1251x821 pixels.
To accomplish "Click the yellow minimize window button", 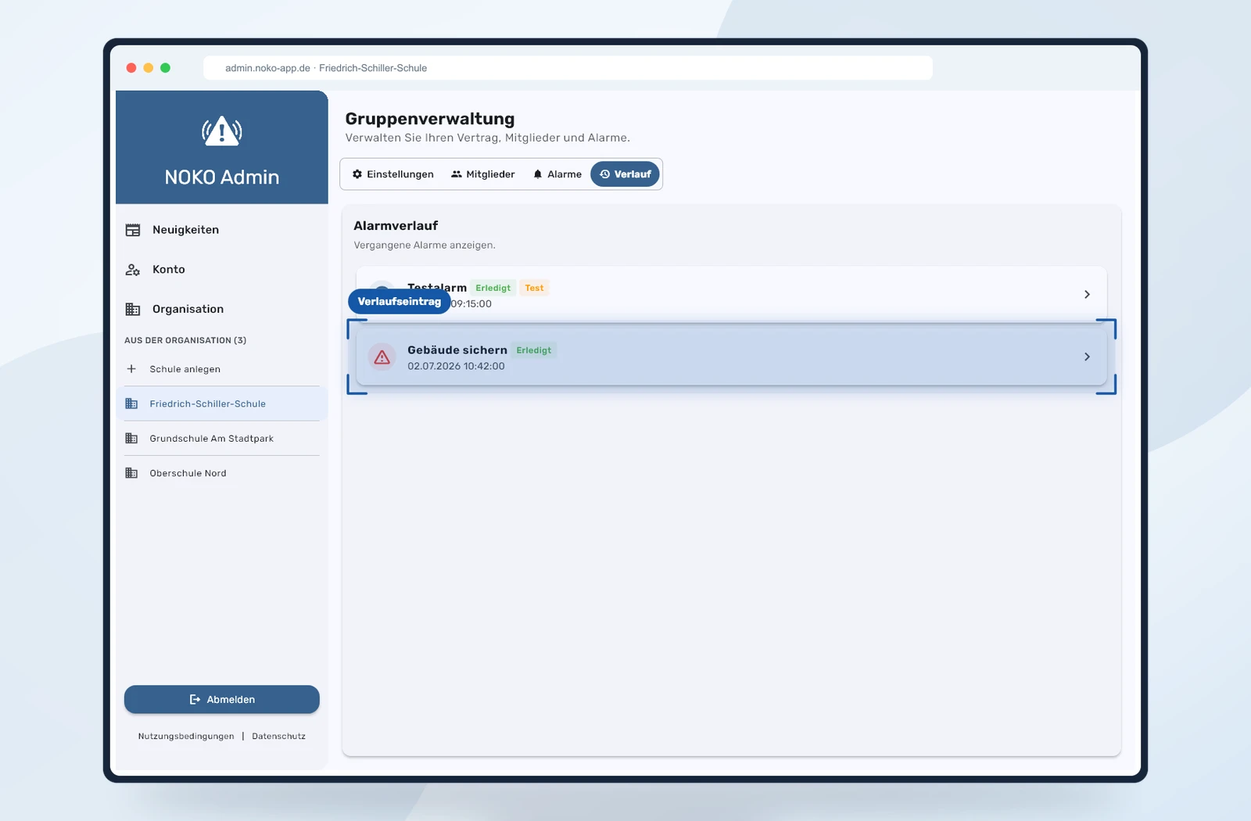I will (149, 68).
